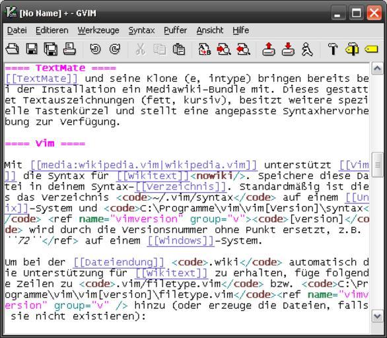Click the Find Previous icon
The image size is (387, 338).
pos(243,49)
